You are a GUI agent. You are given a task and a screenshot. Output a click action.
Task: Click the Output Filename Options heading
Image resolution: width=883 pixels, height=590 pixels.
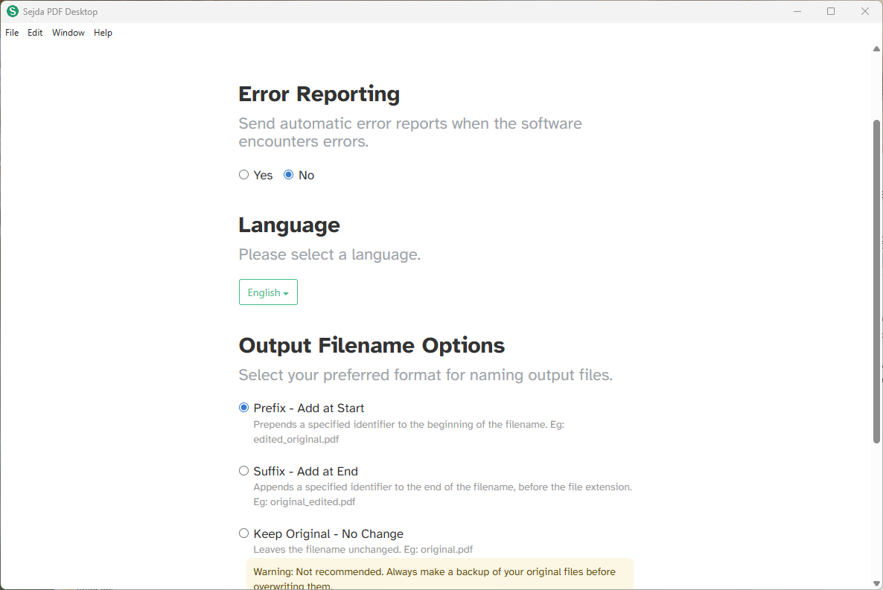click(x=372, y=345)
